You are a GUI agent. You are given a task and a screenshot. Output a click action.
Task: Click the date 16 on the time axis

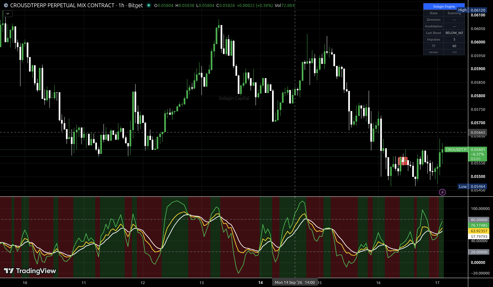click(x=378, y=283)
